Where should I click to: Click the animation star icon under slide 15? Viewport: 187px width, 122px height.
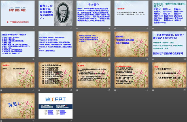coord(153,90)
